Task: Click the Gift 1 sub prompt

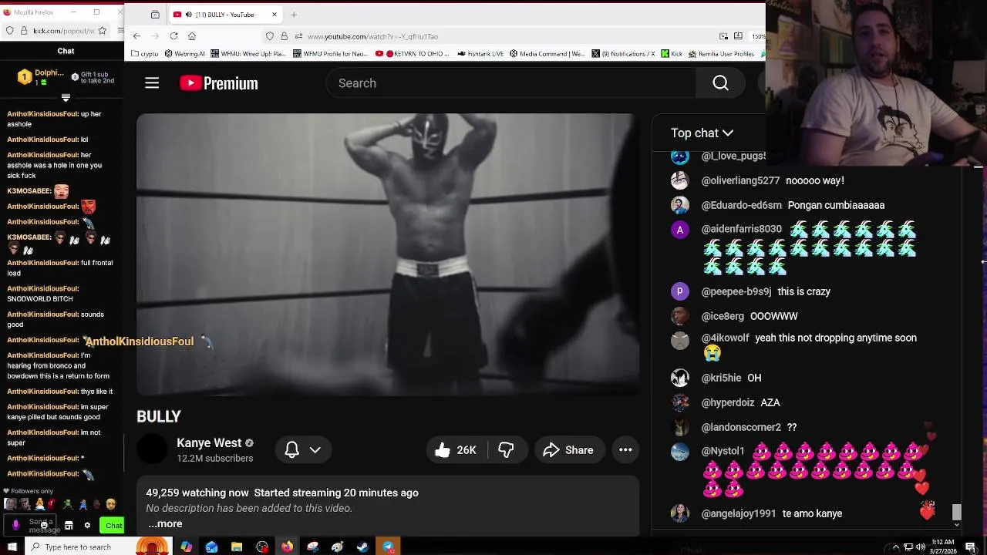Action: 93,77
